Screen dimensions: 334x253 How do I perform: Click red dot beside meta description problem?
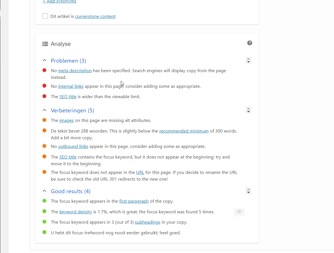coord(44,70)
